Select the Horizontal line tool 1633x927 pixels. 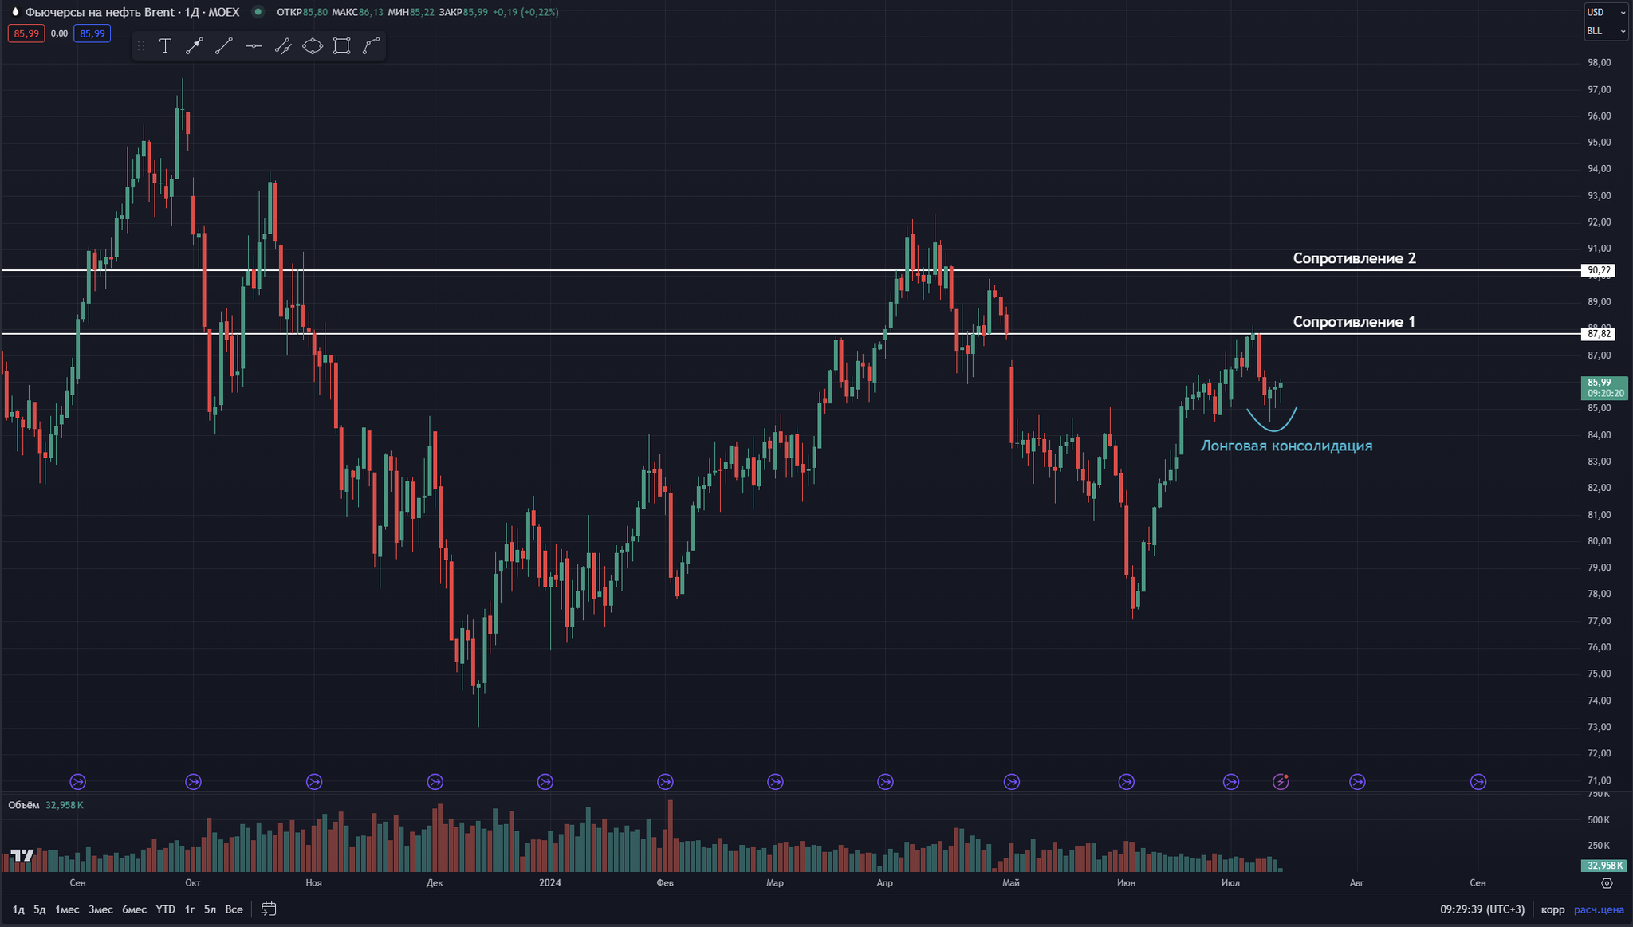pos(254,46)
